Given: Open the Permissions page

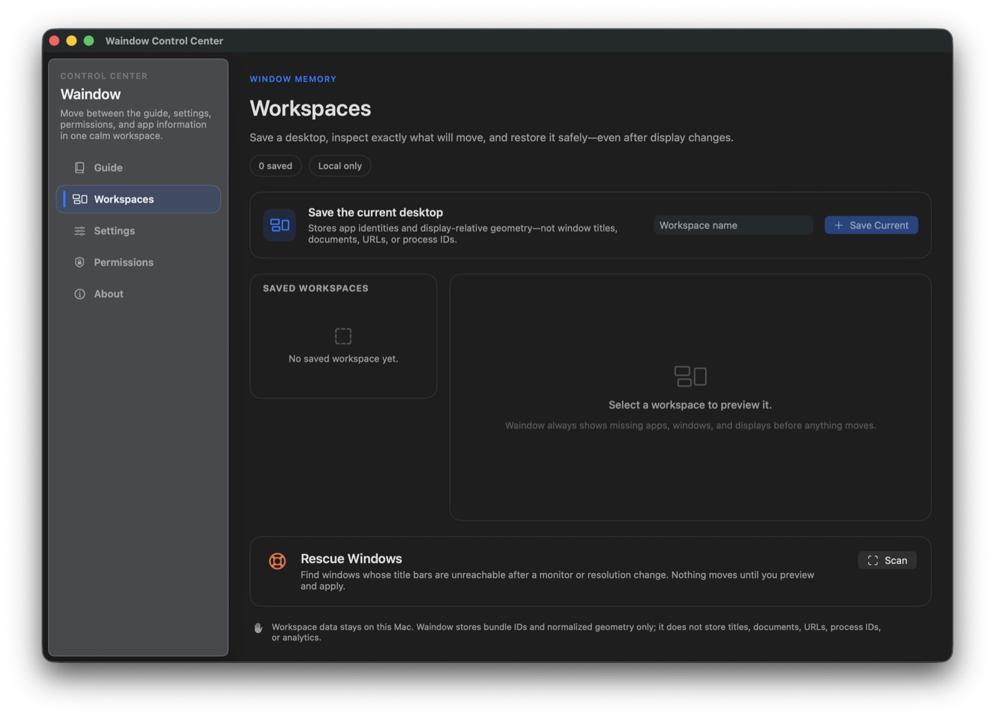Looking at the screenshot, I should tap(138, 262).
